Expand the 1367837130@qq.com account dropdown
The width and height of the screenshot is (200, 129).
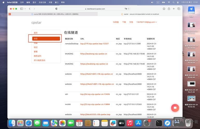click(146, 22)
